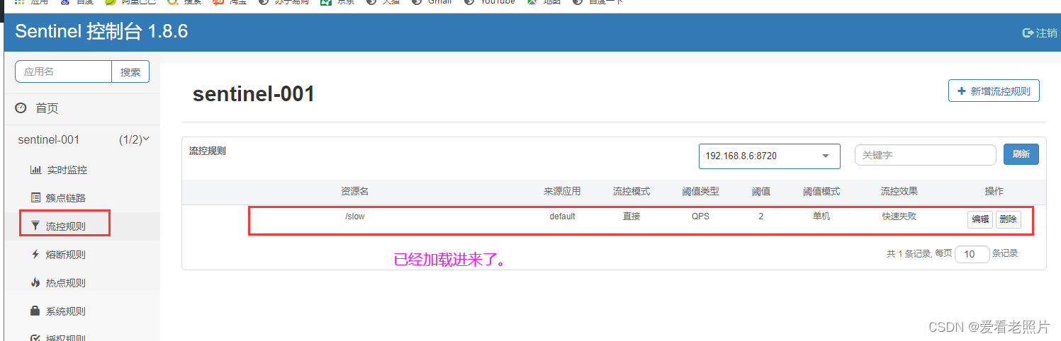
Task: Click the 单机 threshold mode cell
Action: pyautogui.click(x=821, y=216)
